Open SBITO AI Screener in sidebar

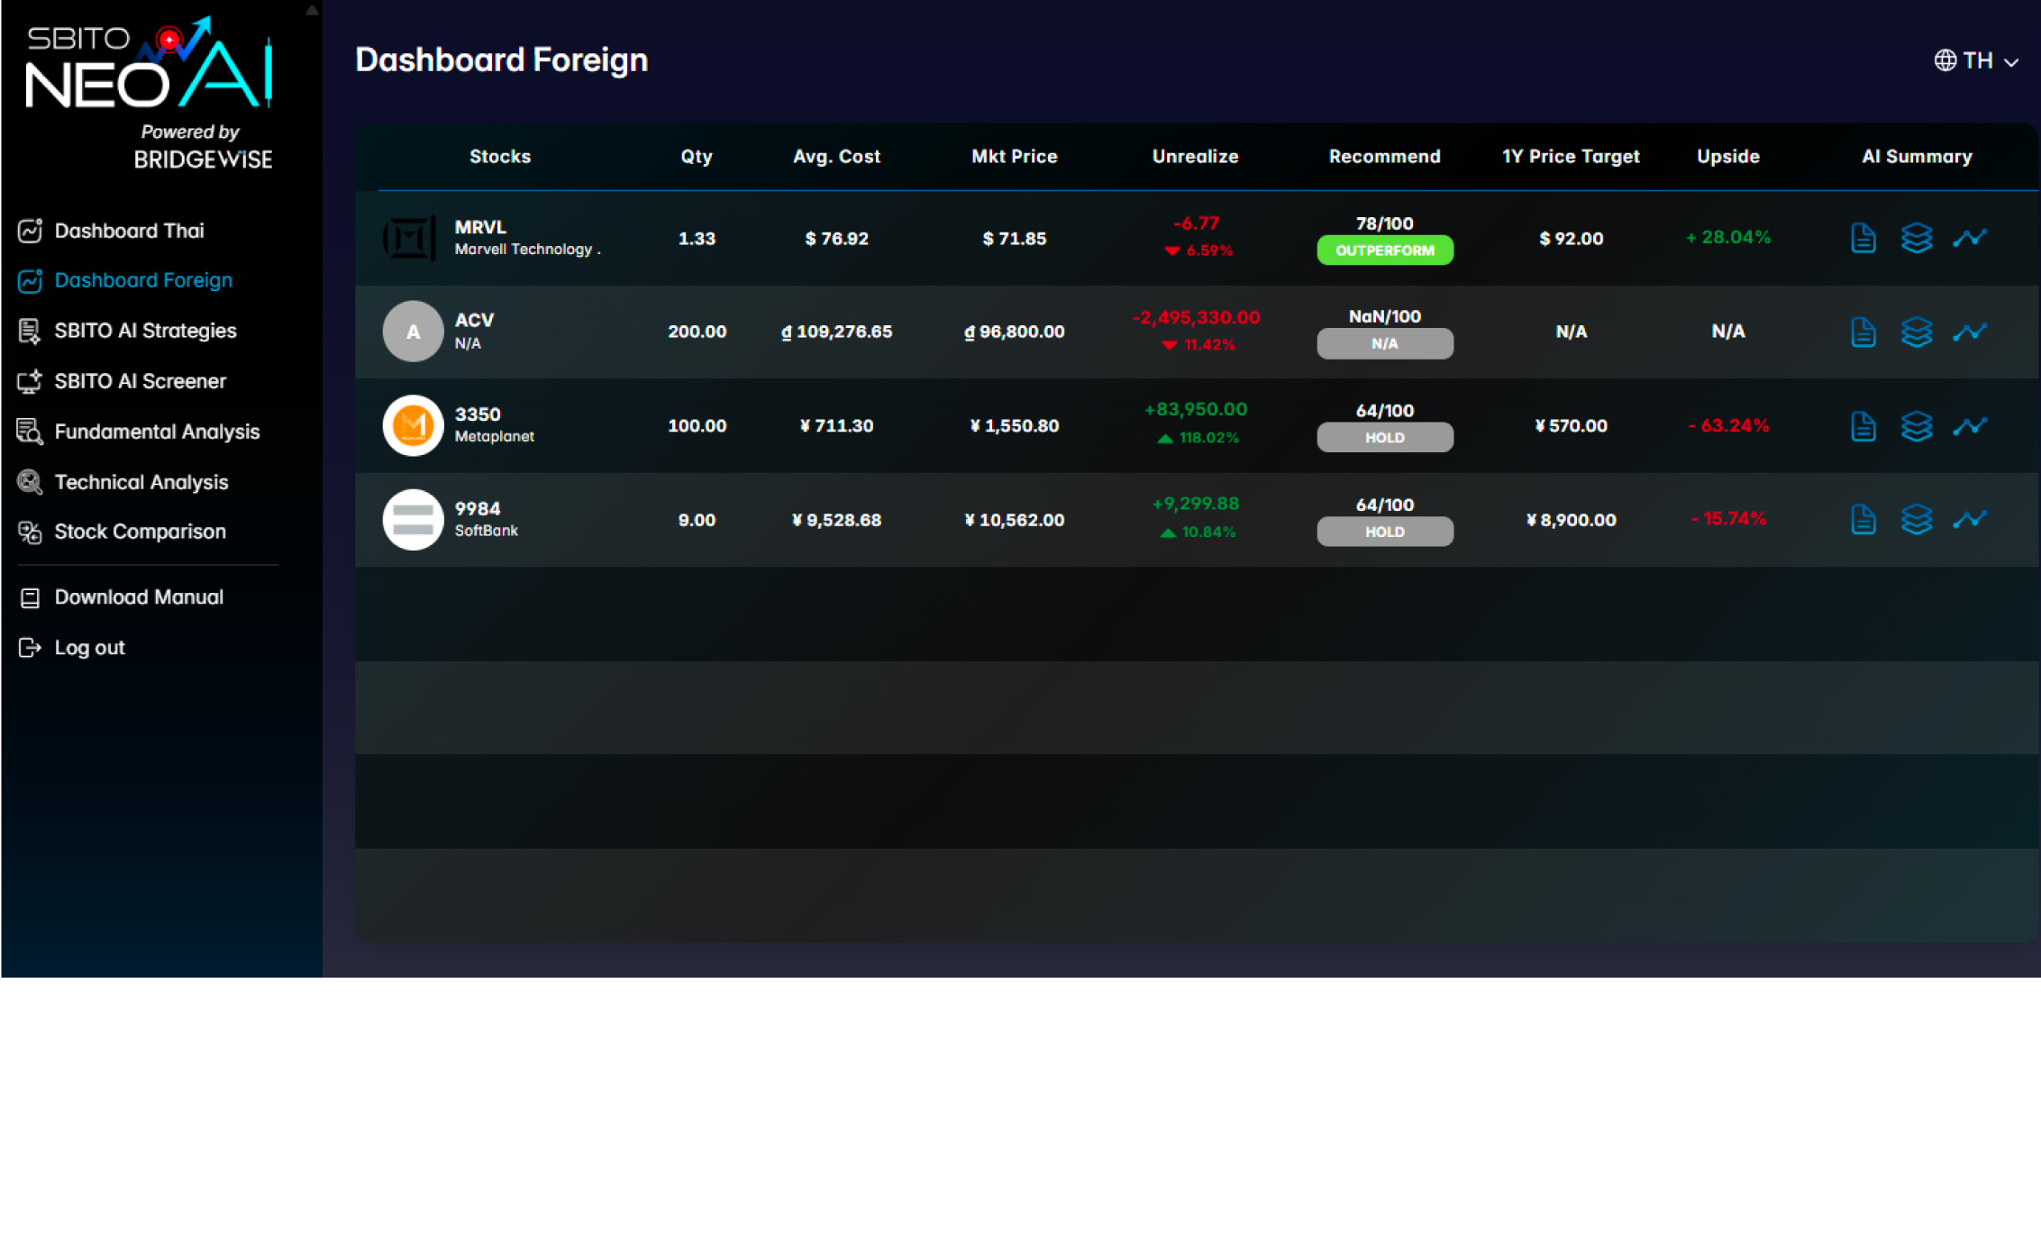coord(140,381)
